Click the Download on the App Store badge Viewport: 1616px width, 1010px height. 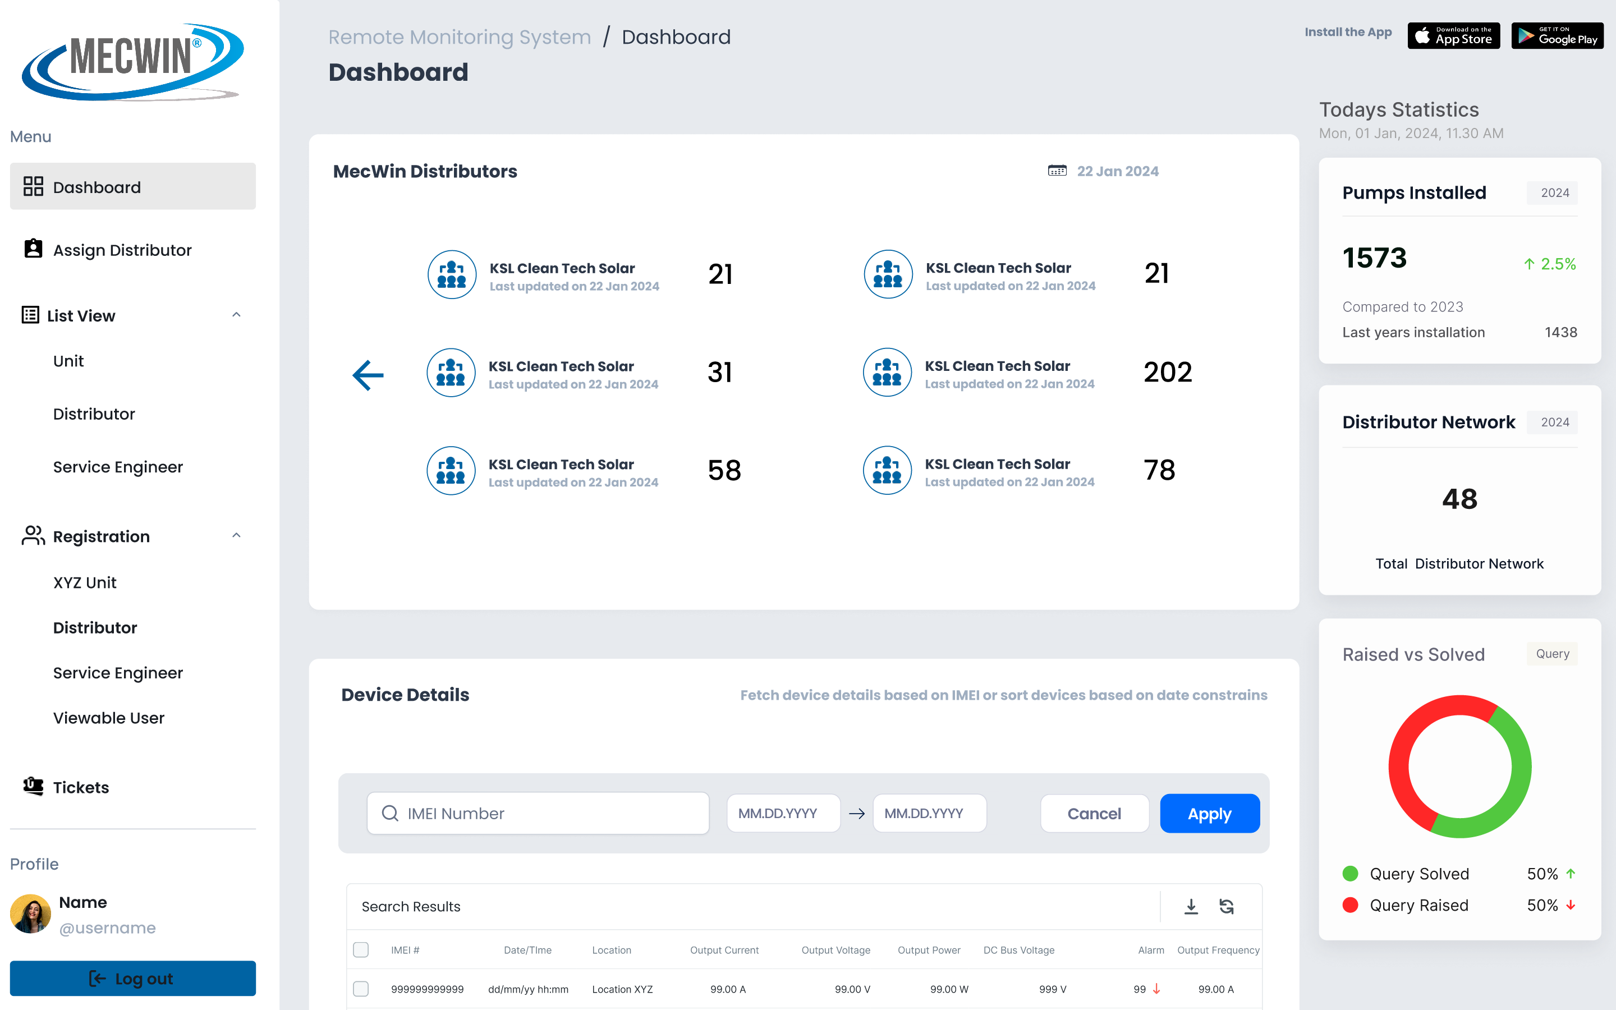pyautogui.click(x=1453, y=35)
